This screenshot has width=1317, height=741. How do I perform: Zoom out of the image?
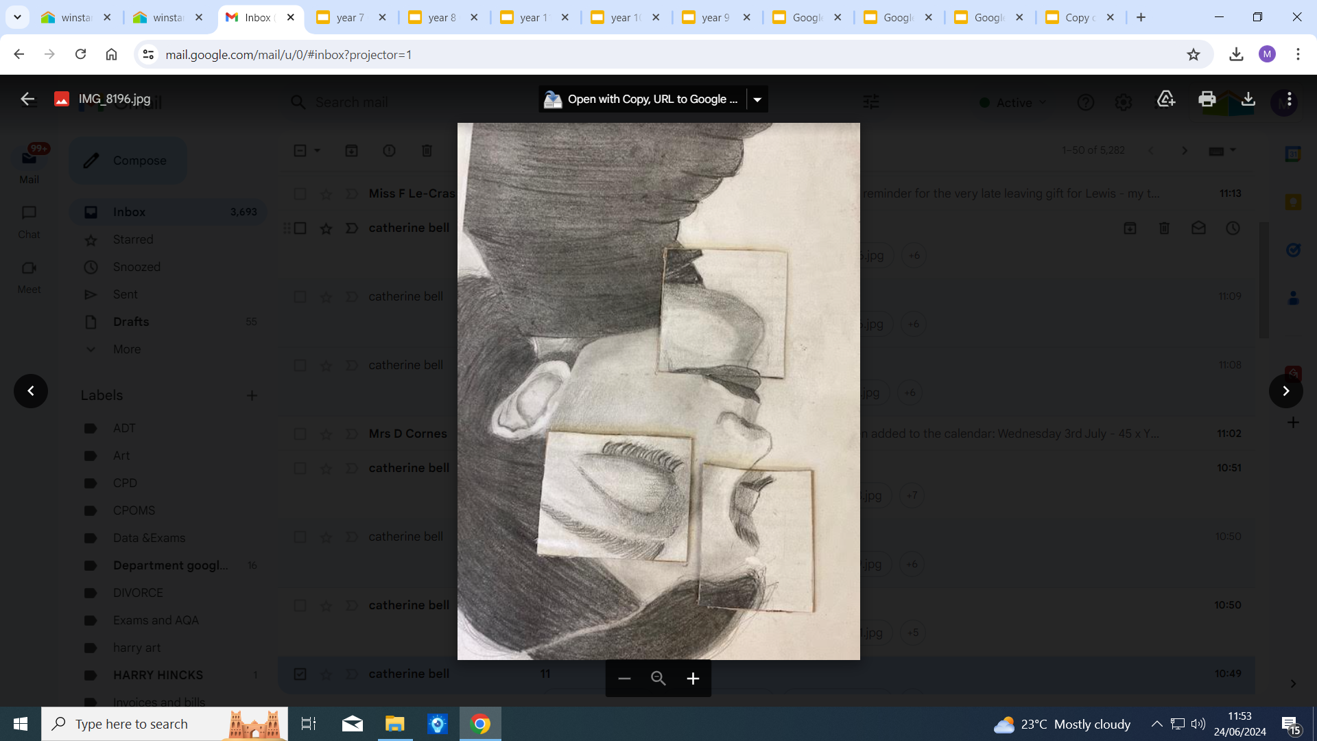pyautogui.click(x=624, y=679)
